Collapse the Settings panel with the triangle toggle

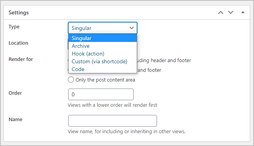coord(243,12)
